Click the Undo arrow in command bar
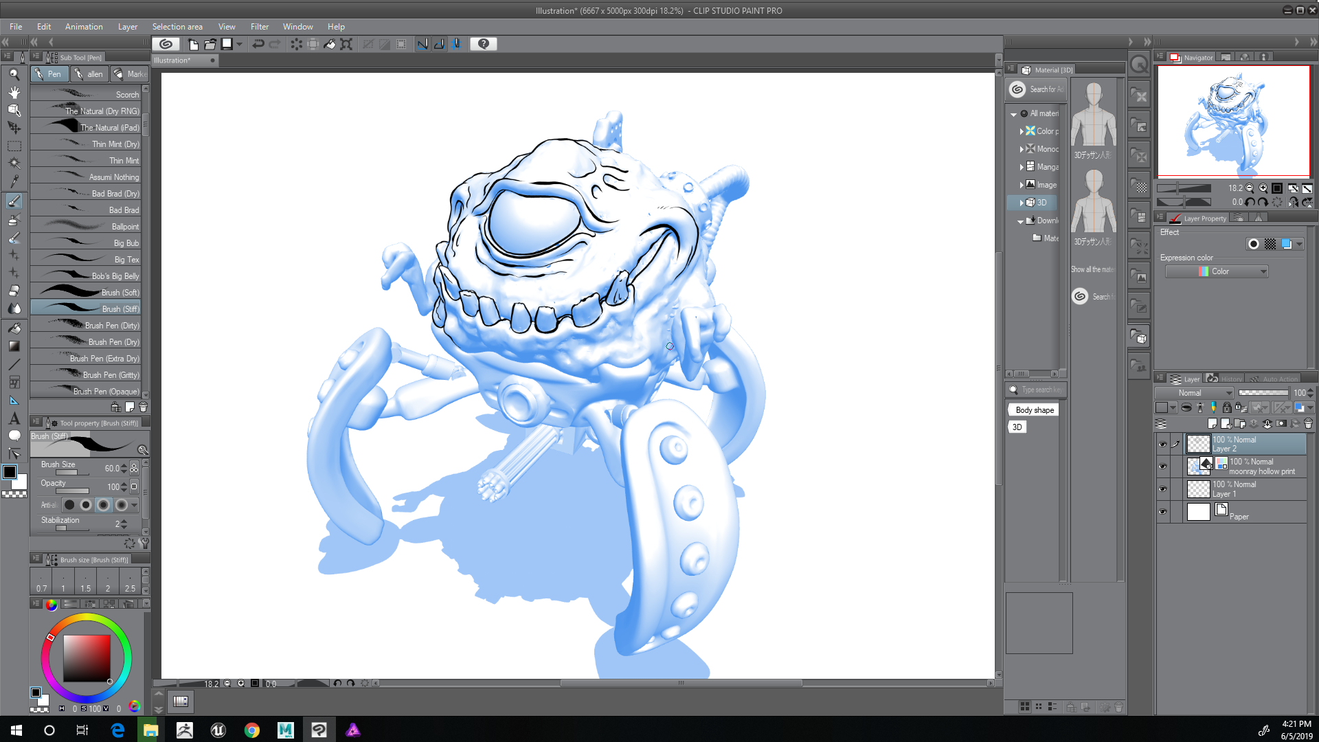The width and height of the screenshot is (1319, 742). click(258, 44)
